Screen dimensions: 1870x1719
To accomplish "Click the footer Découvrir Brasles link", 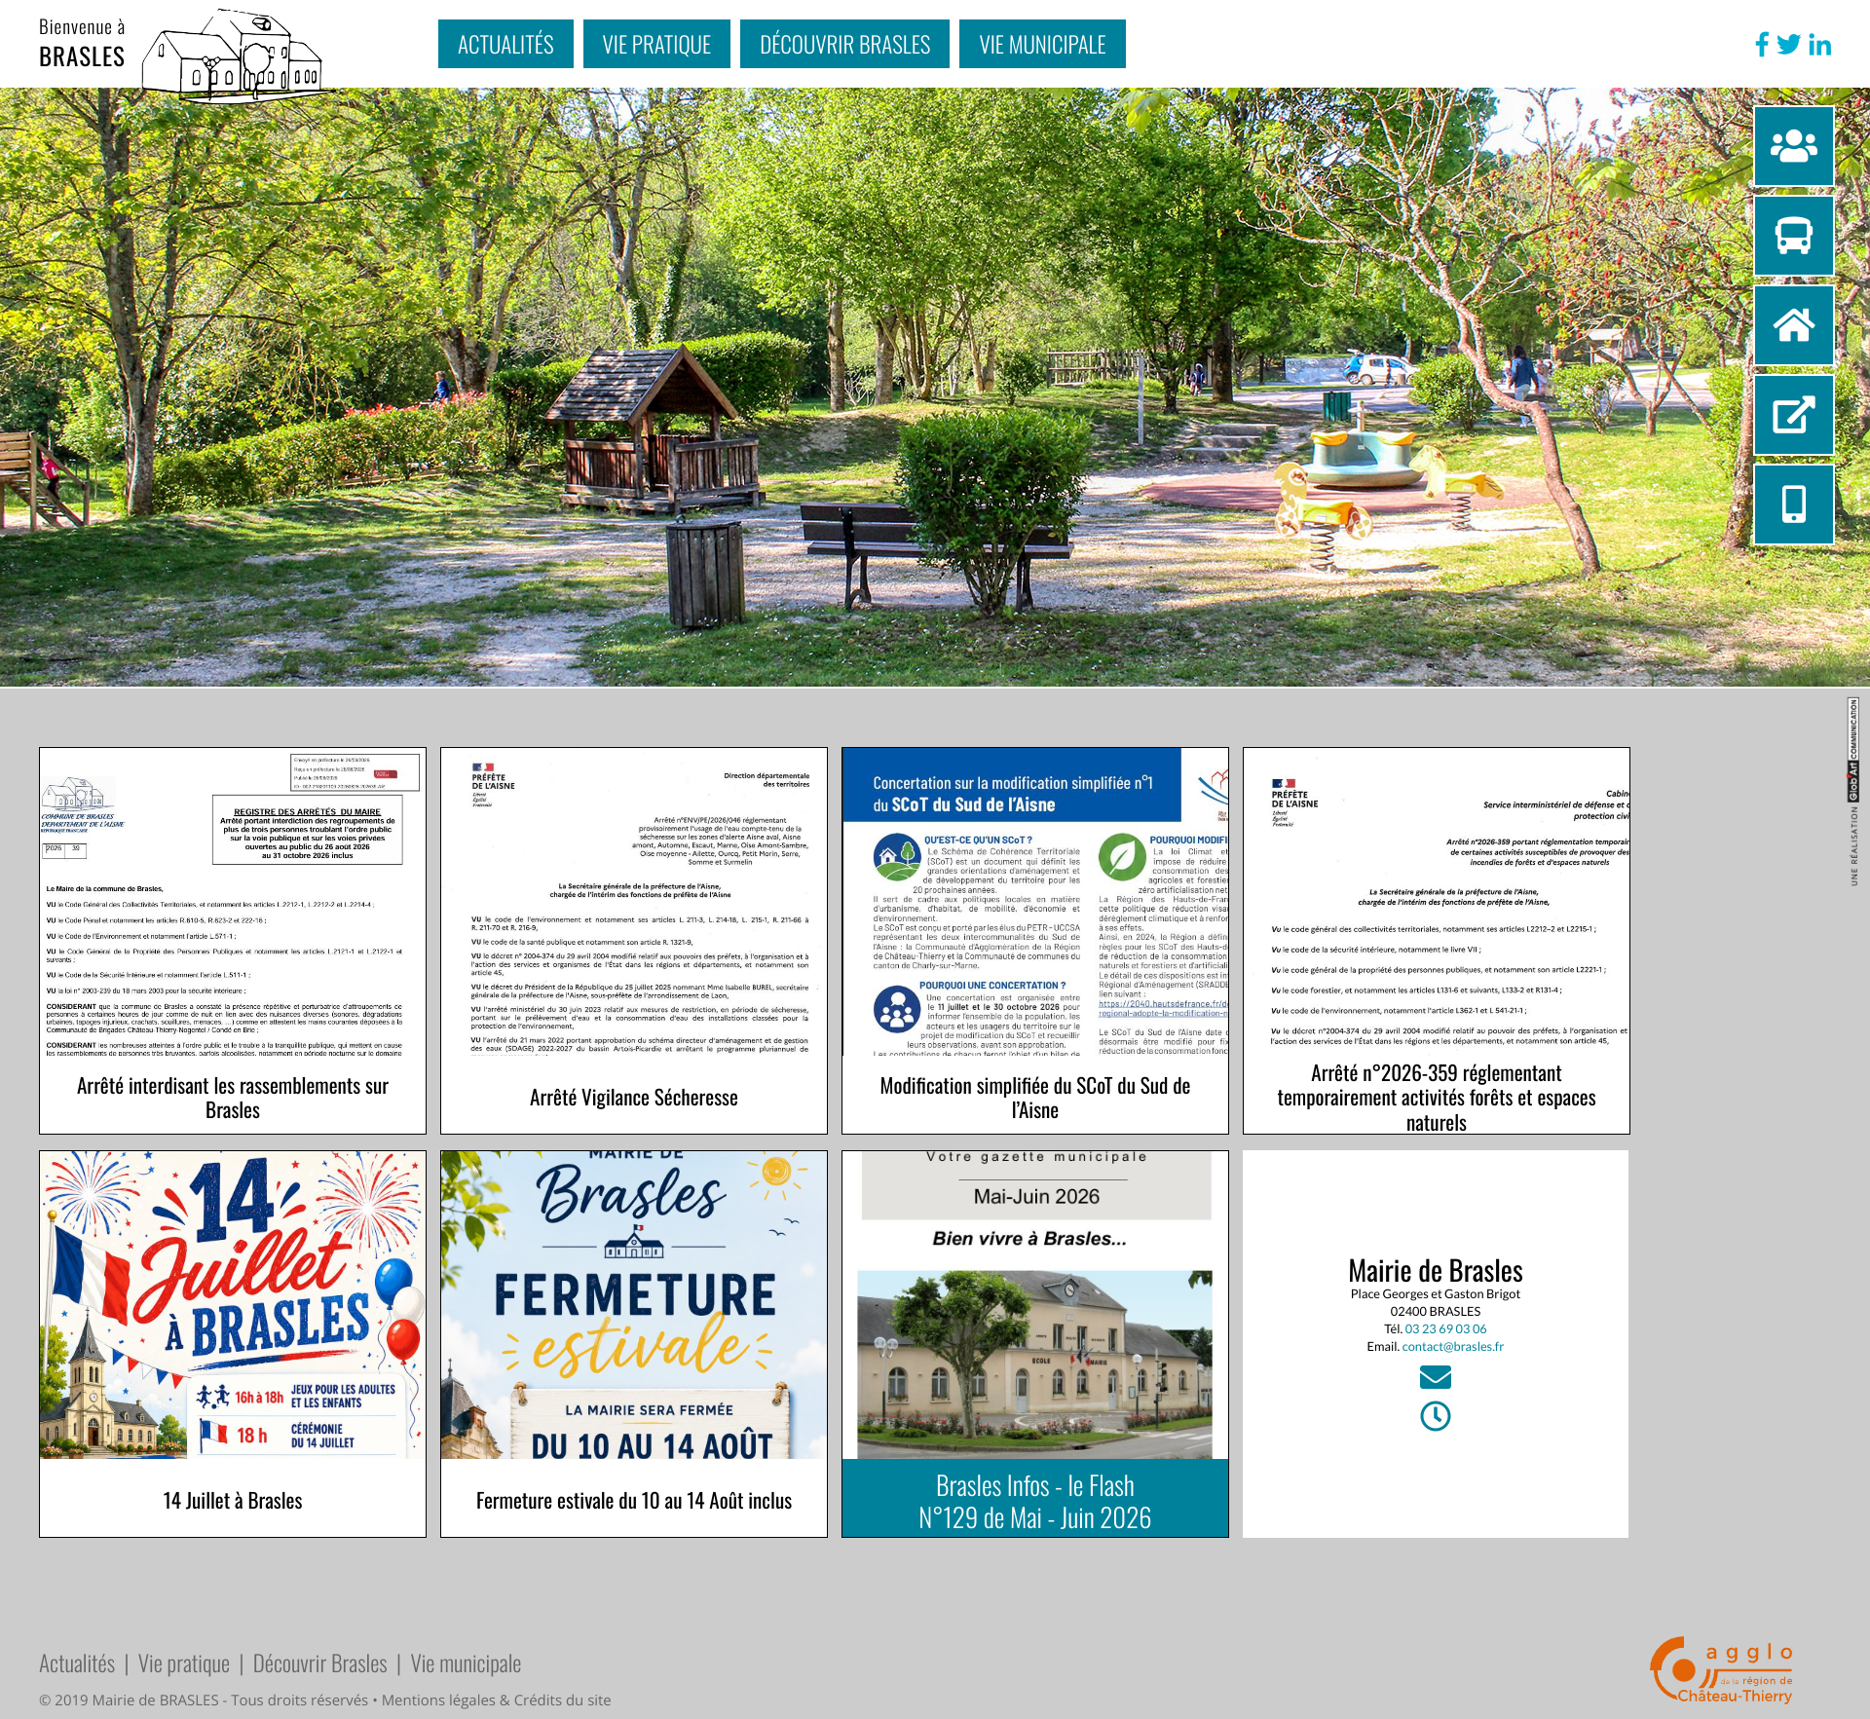I will pyautogui.click(x=320, y=1663).
